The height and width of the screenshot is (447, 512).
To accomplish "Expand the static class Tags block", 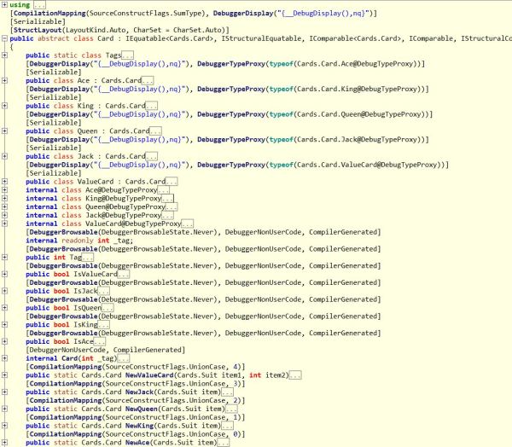I will [x=4, y=55].
